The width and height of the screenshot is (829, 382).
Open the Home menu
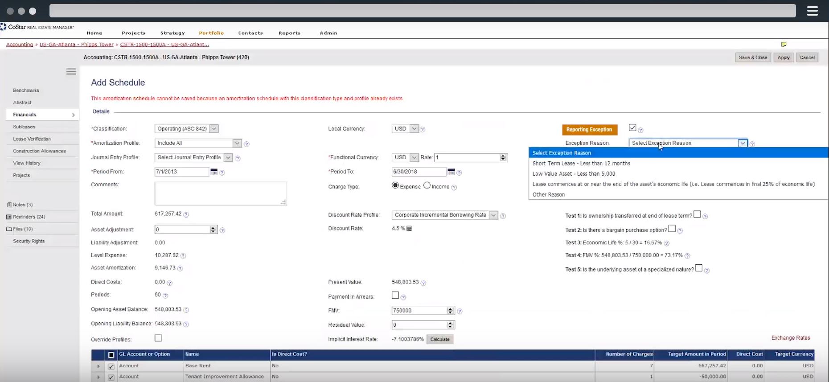tap(94, 33)
